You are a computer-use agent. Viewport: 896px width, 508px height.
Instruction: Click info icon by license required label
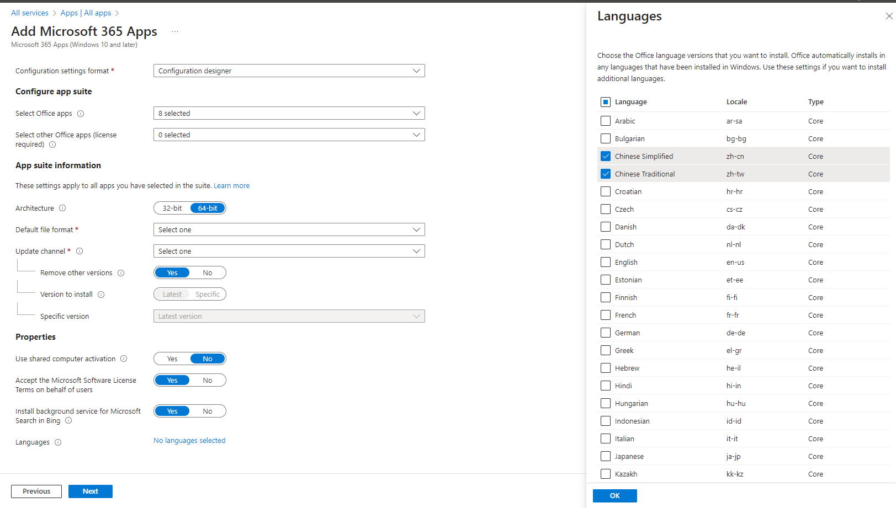coord(52,145)
